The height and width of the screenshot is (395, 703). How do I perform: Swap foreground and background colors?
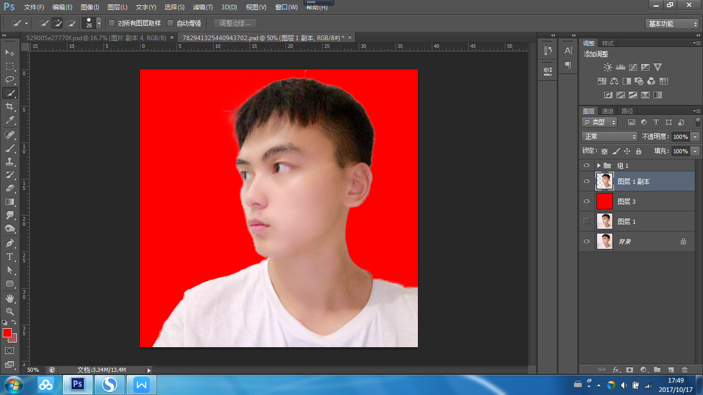click(14, 322)
